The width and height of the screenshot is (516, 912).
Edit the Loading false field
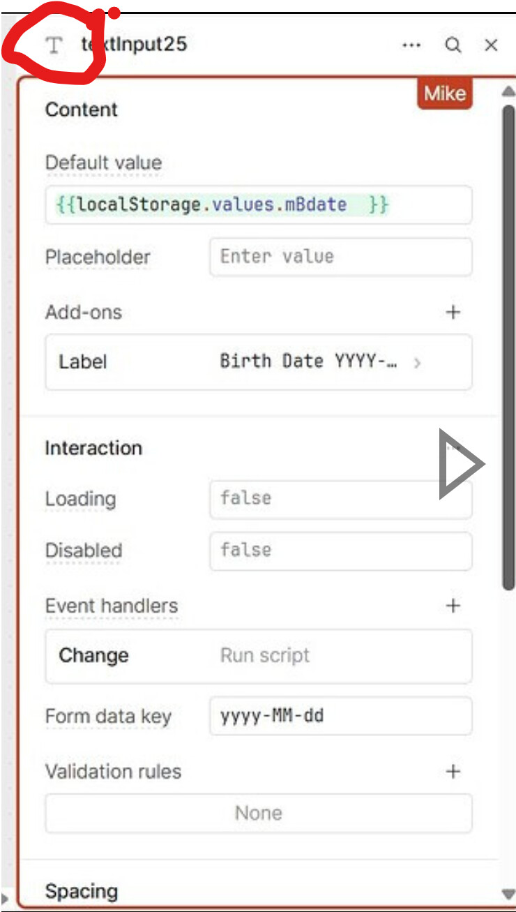click(340, 498)
